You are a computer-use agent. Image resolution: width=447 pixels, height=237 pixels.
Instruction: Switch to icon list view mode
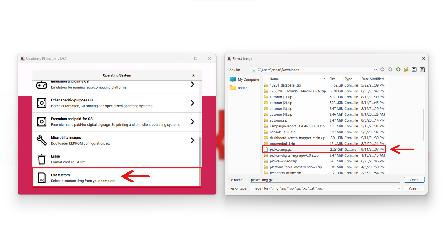414,70
